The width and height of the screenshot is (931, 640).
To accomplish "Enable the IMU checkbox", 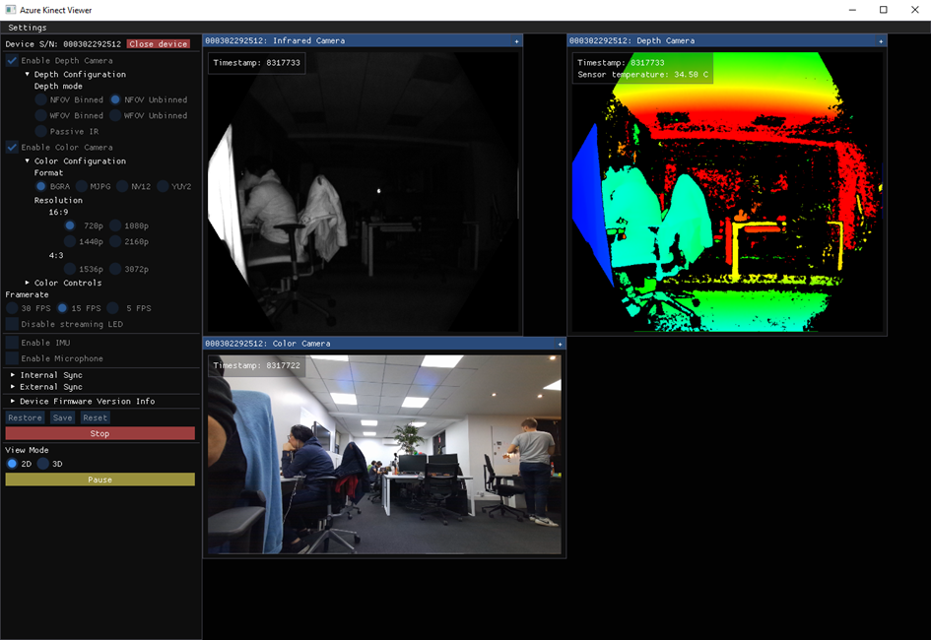I will pyautogui.click(x=12, y=343).
